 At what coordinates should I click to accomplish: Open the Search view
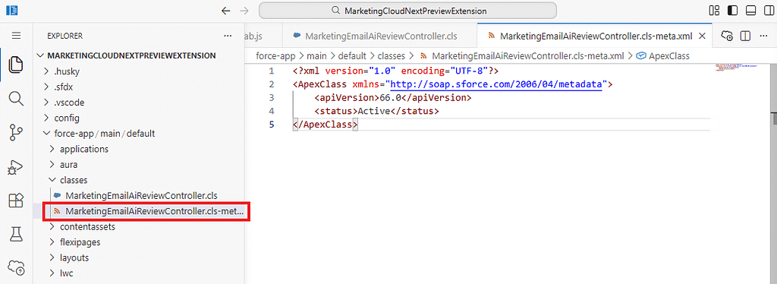tap(16, 99)
